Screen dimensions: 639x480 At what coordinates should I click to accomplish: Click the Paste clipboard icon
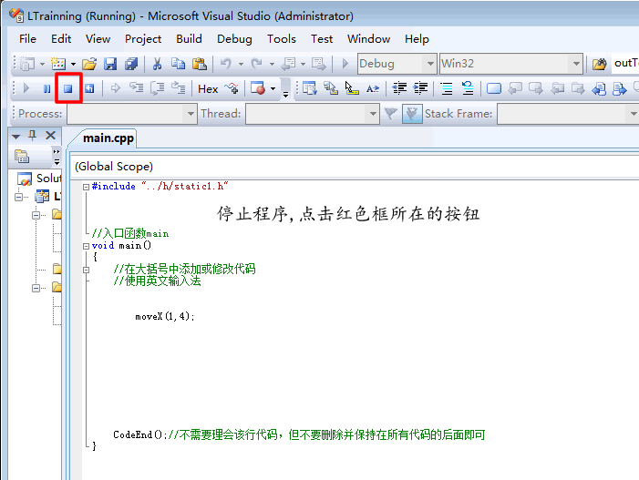[x=199, y=64]
